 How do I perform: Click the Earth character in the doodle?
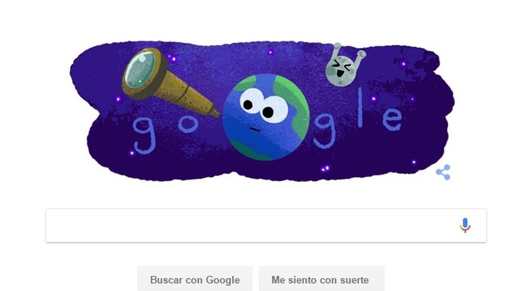tap(265, 117)
